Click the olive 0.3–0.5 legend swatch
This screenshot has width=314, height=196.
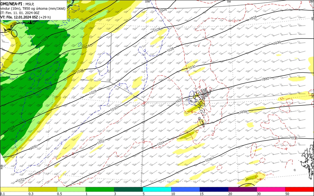tap(43, 189)
